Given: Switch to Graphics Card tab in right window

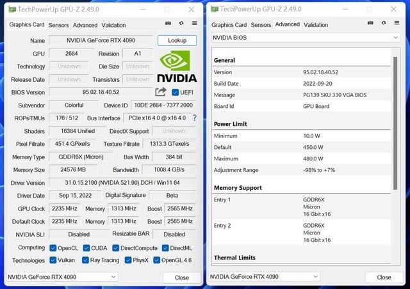Looking at the screenshot, I should click(x=229, y=25).
